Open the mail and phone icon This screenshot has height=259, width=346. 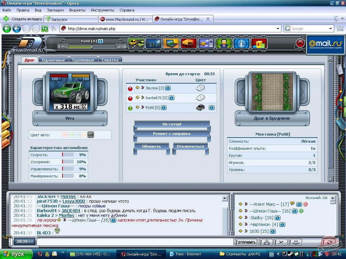coord(206,44)
